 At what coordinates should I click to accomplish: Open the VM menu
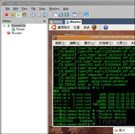tap(33, 9)
